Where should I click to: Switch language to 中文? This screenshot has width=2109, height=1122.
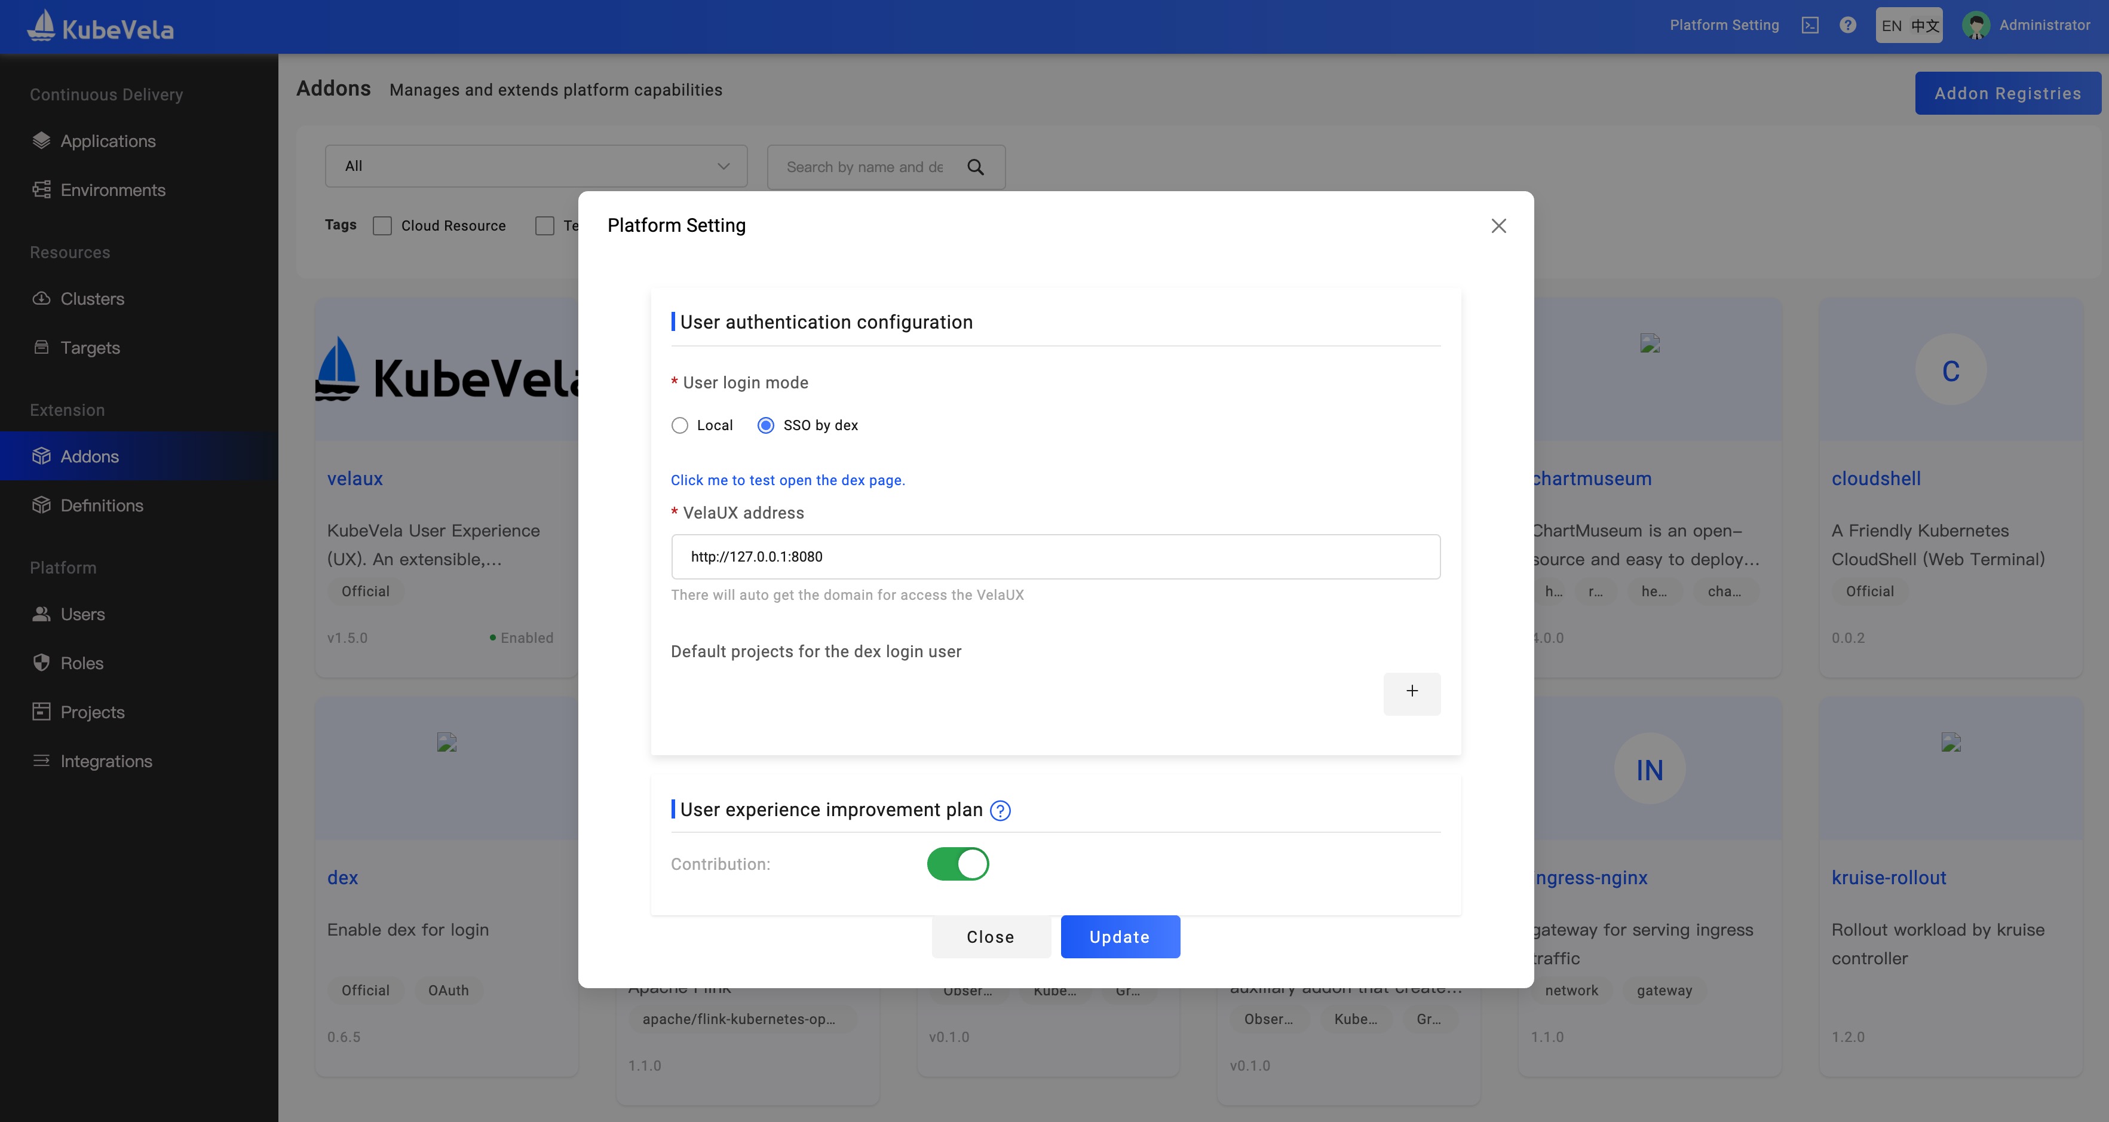click(1925, 25)
